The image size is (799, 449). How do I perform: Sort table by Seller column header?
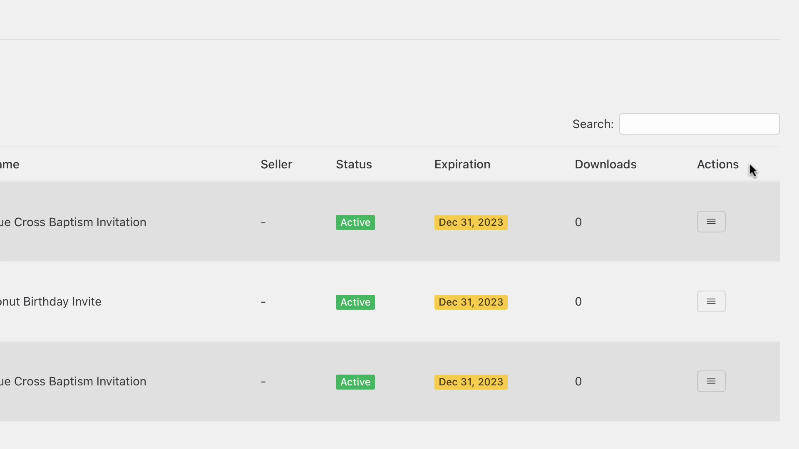(x=276, y=164)
